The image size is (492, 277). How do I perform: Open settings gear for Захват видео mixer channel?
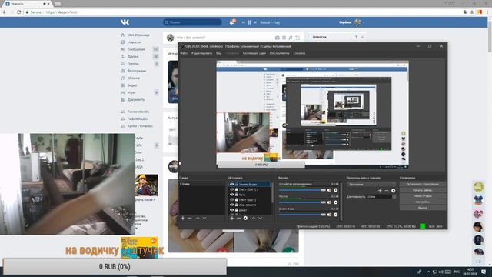click(x=336, y=215)
